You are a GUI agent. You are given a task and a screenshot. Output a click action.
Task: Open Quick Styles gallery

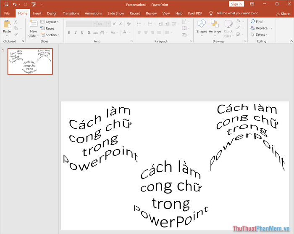(x=228, y=28)
